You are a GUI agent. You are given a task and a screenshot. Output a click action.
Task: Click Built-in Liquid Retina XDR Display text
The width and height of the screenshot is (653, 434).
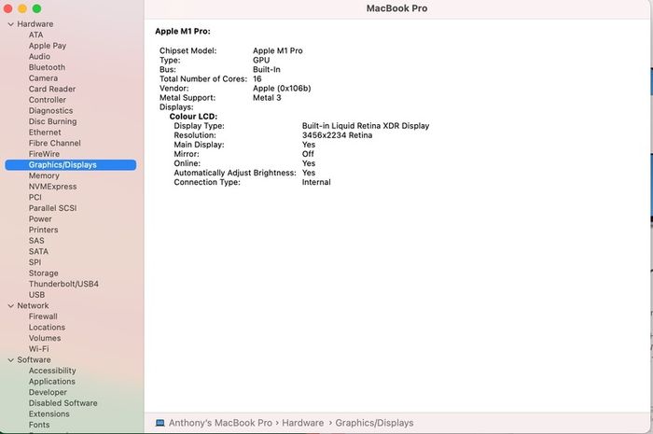[x=366, y=126]
